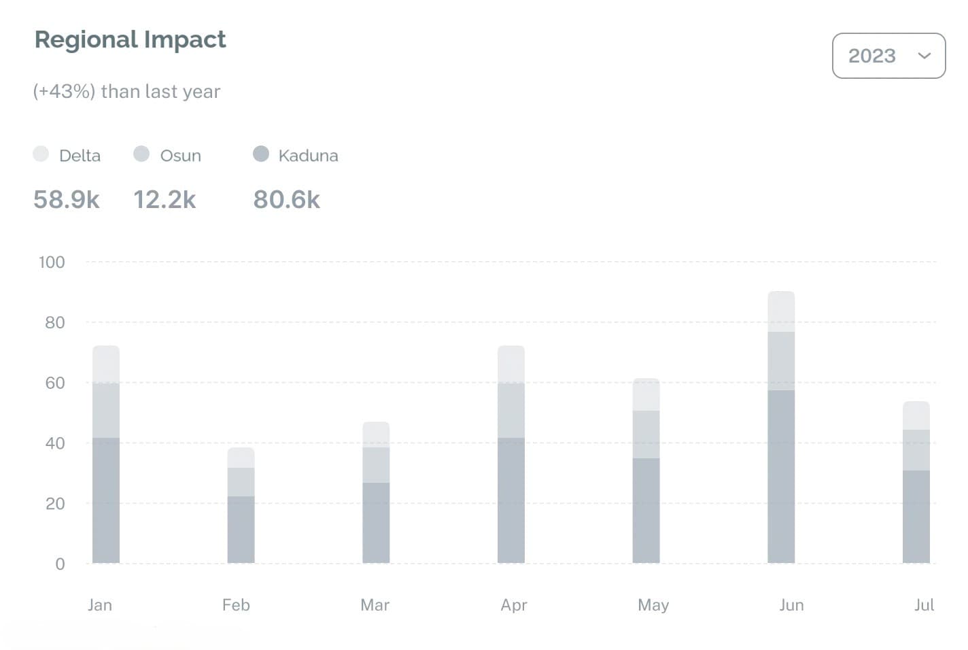
Task: Toggle the Kaduna legend dot
Action: [261, 154]
